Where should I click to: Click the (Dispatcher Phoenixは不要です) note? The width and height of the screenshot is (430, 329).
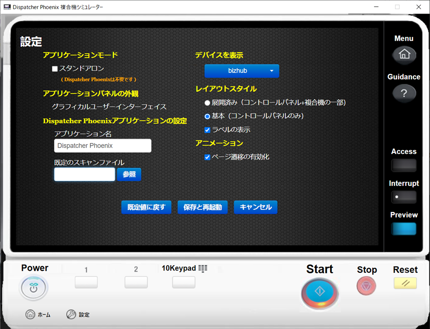pos(99,80)
